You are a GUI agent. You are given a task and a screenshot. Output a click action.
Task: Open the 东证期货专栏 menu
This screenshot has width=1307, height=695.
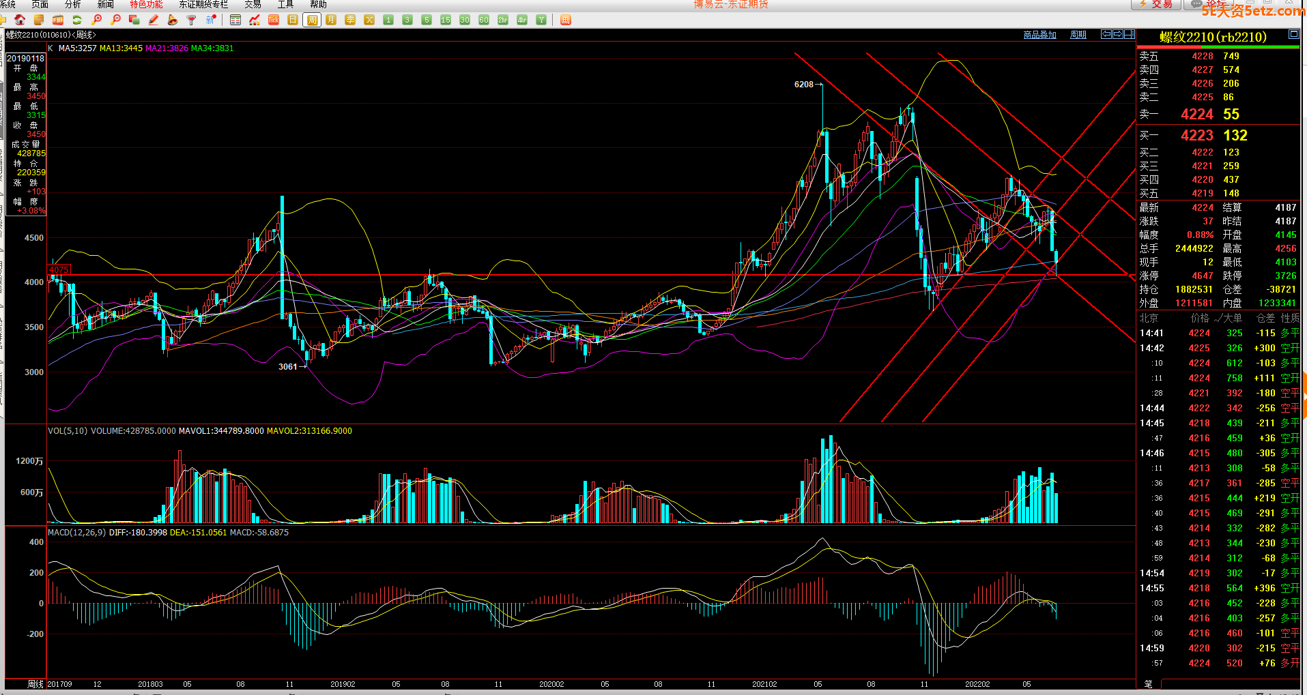point(203,4)
